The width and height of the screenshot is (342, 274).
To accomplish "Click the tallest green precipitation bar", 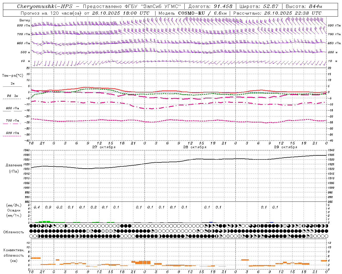I will point(46,222).
